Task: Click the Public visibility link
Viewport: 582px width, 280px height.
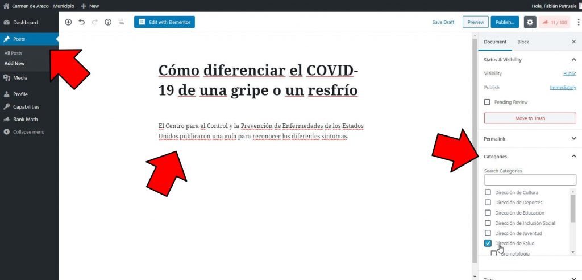Action: [569, 73]
